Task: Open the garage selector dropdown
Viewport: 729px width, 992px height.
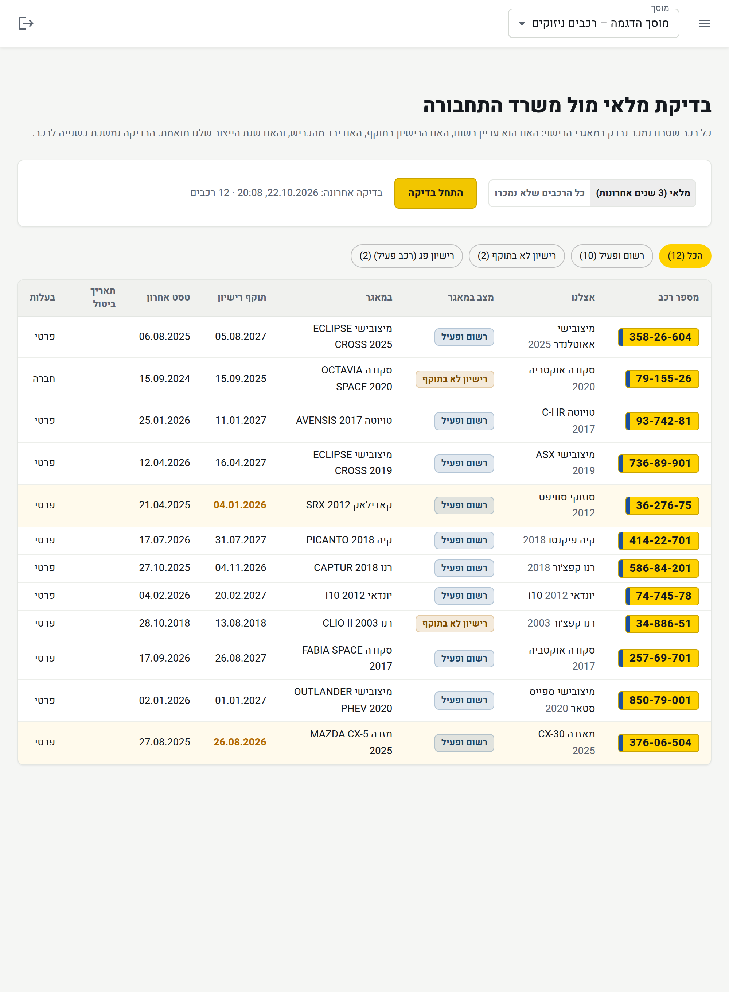Action: (593, 23)
